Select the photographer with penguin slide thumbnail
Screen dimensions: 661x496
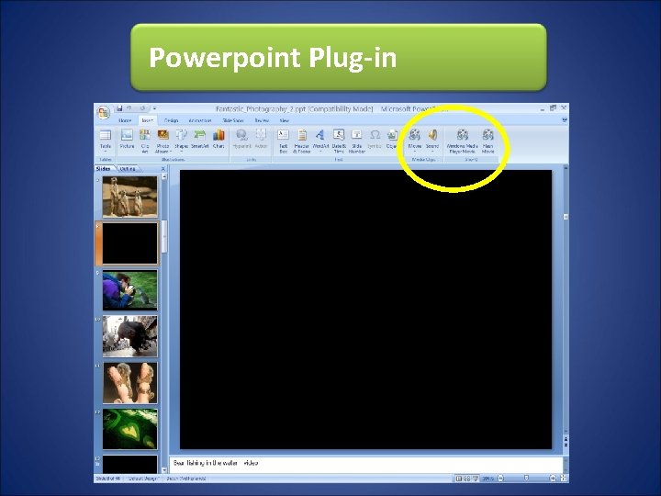pos(129,290)
